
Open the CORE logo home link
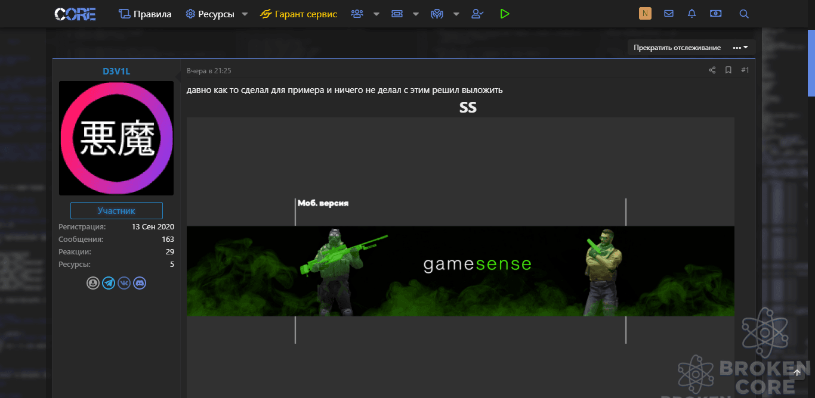(75, 14)
